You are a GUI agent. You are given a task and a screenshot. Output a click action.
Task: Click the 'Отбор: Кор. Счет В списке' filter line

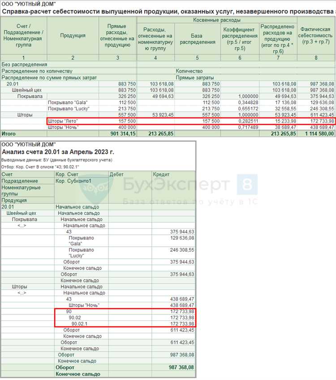(x=40, y=167)
